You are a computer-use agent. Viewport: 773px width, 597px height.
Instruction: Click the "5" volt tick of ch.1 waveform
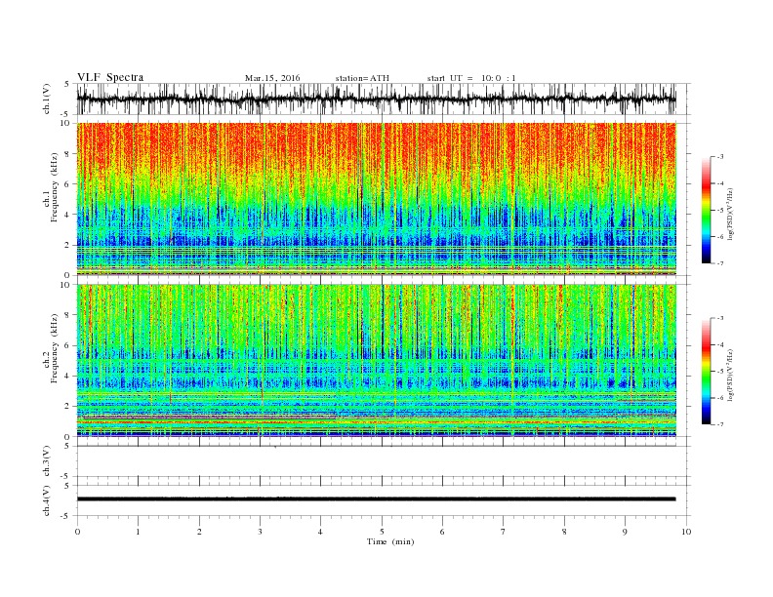[67, 84]
